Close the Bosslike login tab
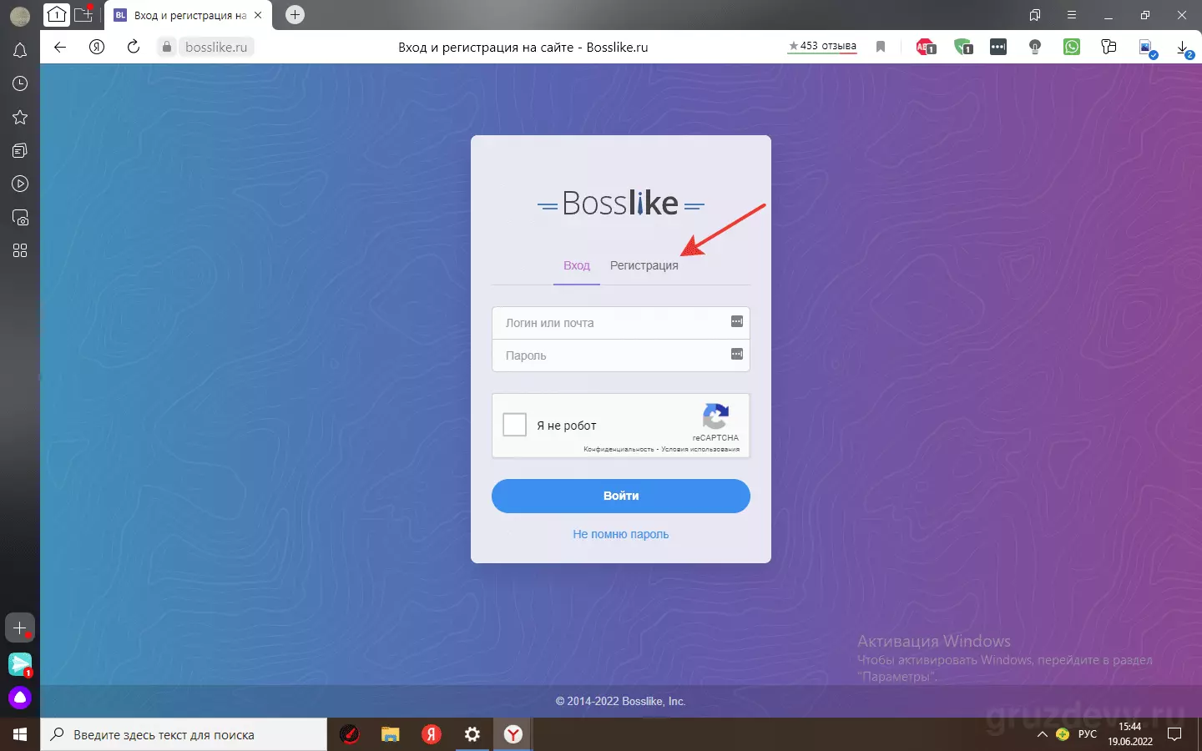 coord(258,15)
